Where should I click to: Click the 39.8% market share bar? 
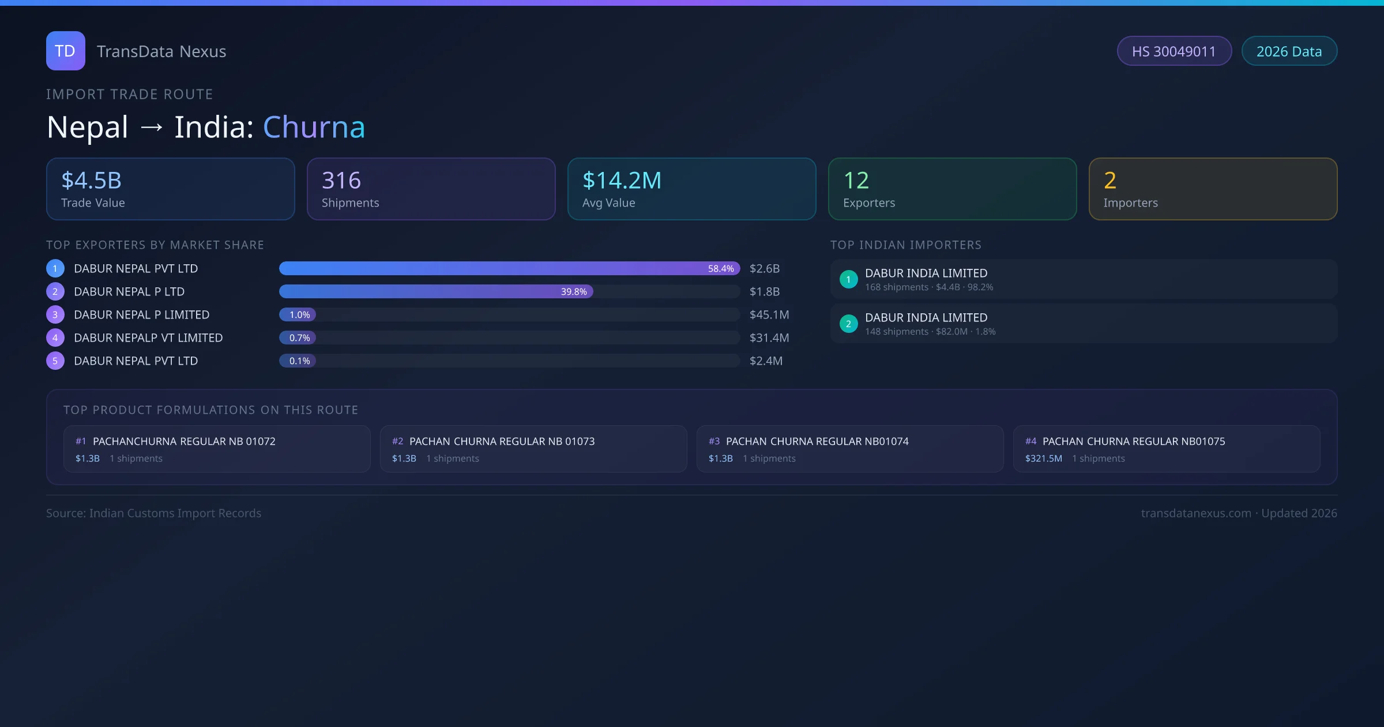tap(436, 291)
